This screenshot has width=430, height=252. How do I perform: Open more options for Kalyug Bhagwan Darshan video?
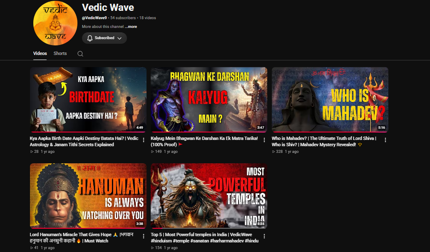tap(264, 140)
